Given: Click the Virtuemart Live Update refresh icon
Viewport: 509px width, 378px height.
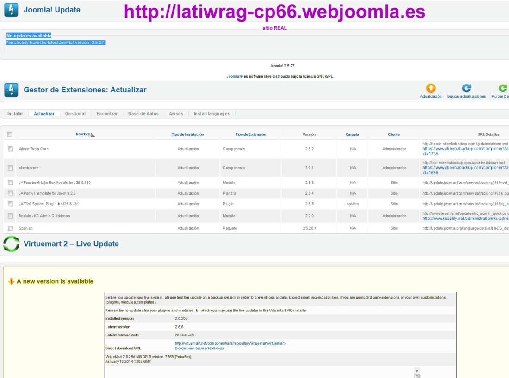Looking at the screenshot, I should tap(12, 244).
